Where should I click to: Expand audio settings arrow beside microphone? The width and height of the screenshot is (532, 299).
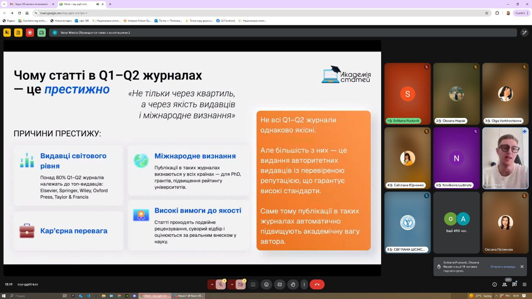[212, 284]
